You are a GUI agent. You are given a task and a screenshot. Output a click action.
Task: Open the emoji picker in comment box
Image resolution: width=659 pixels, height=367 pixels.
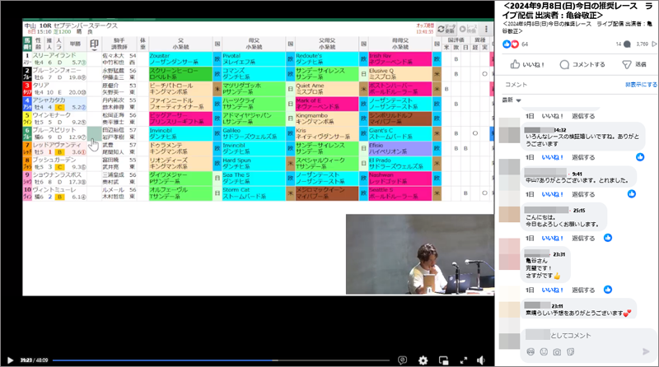544,352
